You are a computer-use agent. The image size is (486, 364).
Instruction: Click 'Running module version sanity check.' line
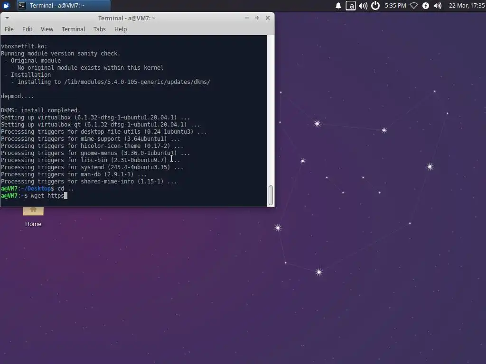[60, 53]
